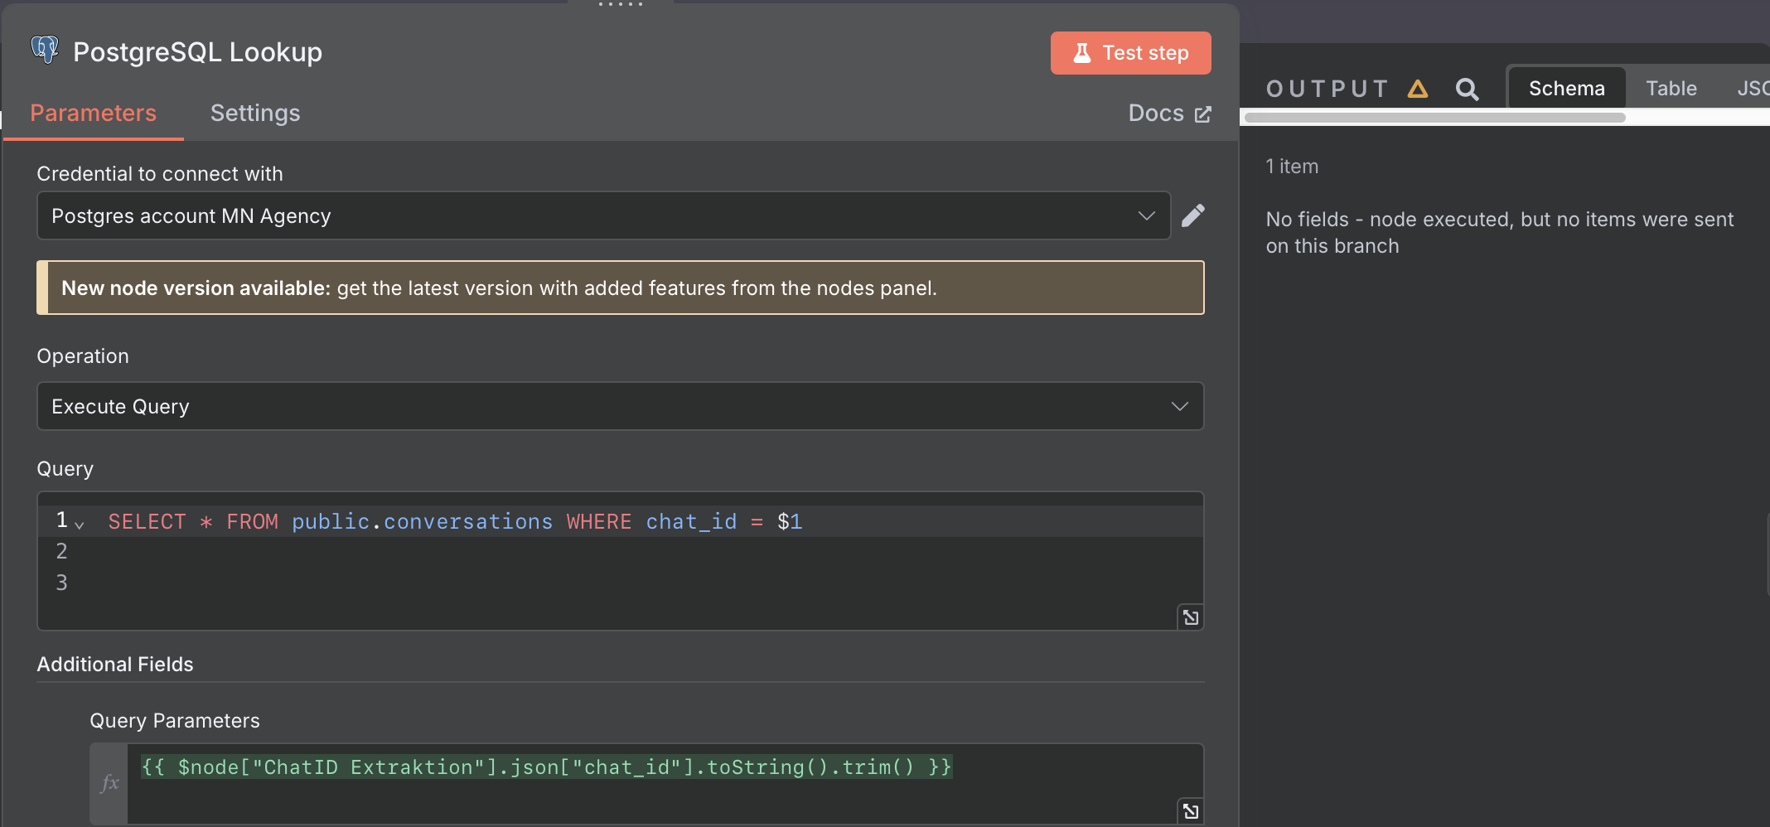Click the 'PostgreSQL Lookup' node title

click(x=197, y=51)
